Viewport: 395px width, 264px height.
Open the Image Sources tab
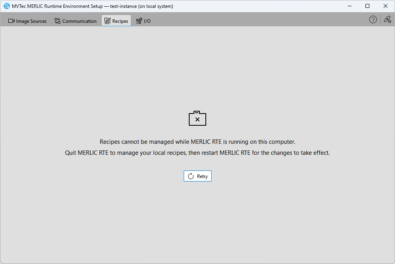click(28, 21)
